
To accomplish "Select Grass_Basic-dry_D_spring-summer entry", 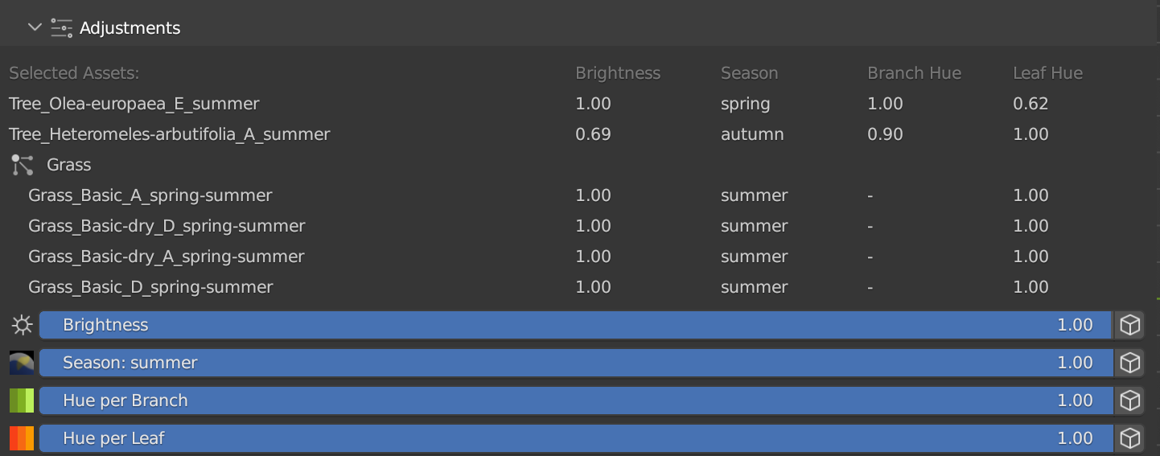I will click(x=167, y=226).
